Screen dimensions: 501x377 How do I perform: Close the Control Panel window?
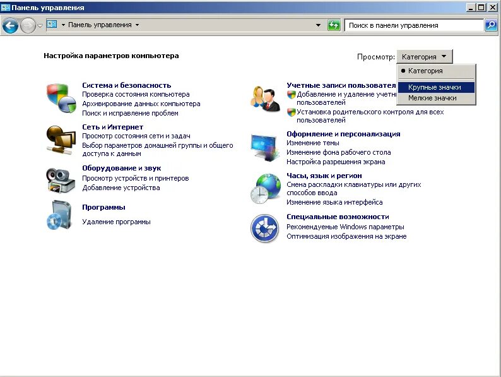[493, 8]
